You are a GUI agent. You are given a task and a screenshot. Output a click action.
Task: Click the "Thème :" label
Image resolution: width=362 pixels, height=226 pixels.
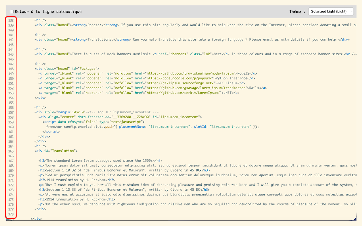297,12
